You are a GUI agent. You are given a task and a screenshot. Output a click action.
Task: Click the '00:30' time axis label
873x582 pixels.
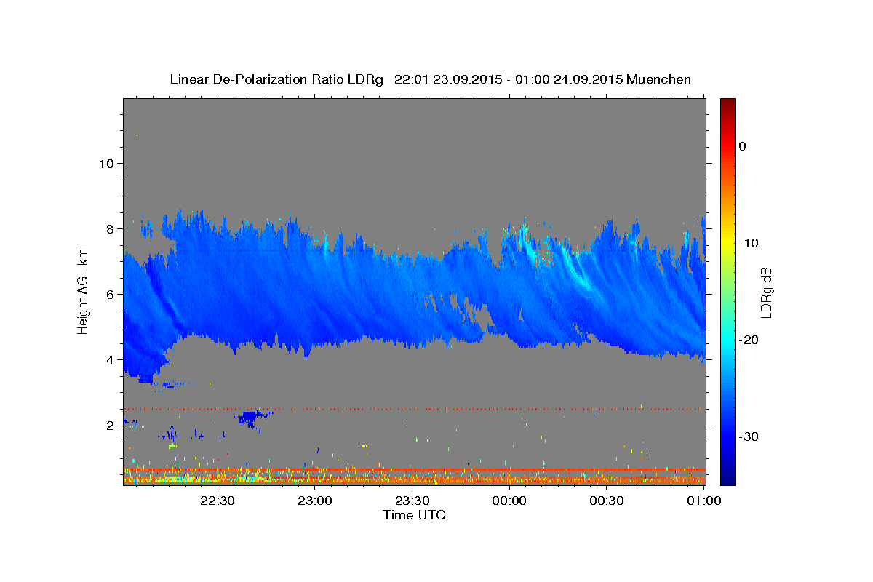coord(607,501)
